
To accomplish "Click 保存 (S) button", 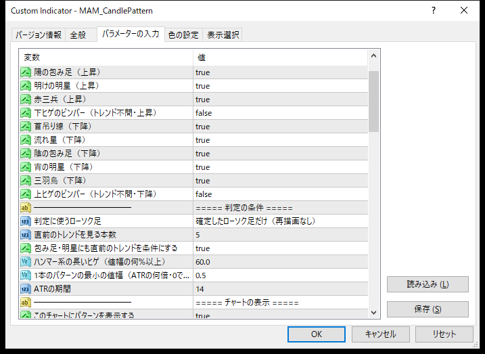I will tap(428, 309).
